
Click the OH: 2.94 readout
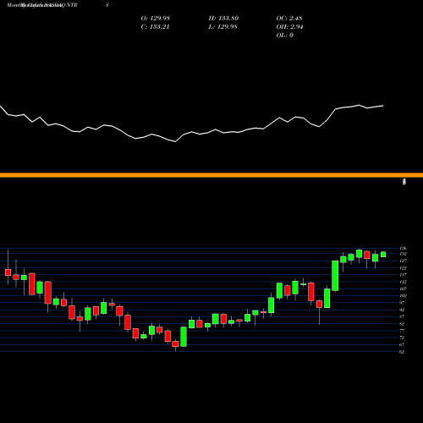point(289,27)
